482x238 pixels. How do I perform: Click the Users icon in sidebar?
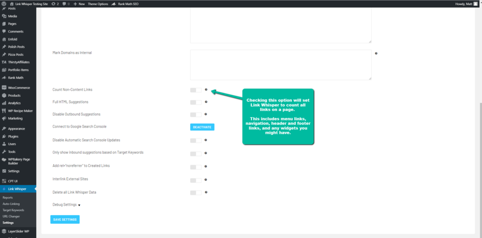pyautogui.click(x=4, y=144)
